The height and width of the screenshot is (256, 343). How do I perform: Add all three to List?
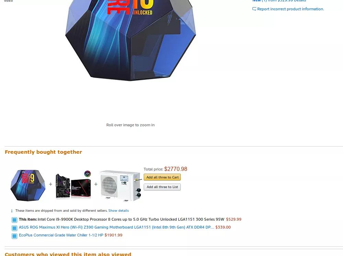(162, 187)
